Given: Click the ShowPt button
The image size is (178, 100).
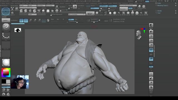Looking at the screenshot, I should (23, 6).
